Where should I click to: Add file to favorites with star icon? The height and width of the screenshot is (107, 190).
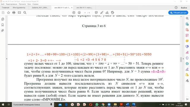pos(9,12)
